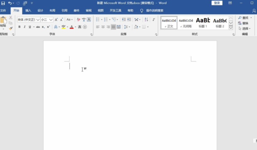The width and height of the screenshot is (257, 150).
Task: Toggle Italic formatting
Action: 24,27
